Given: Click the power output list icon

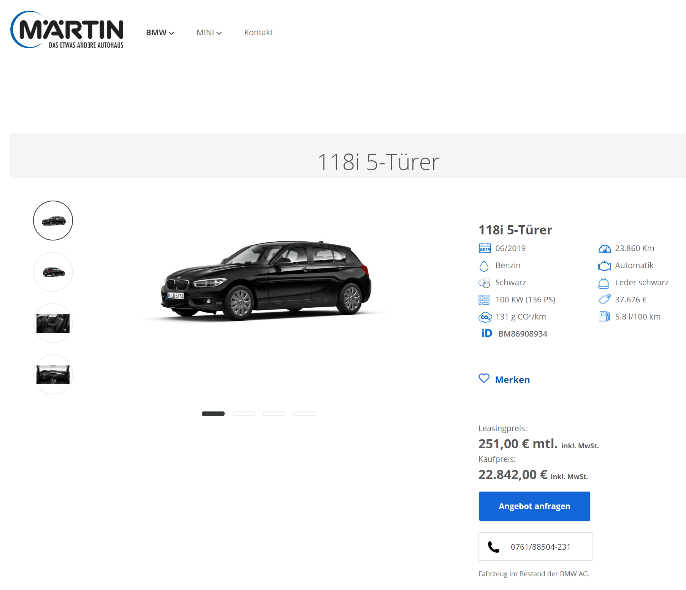Looking at the screenshot, I should [x=484, y=300].
